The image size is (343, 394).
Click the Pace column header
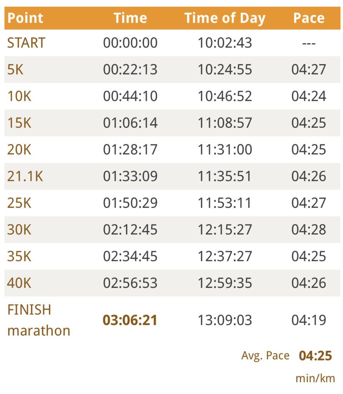[x=309, y=18]
